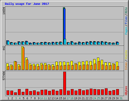Click day label 1 on the x-axis
The height and width of the screenshot is (101, 129).
coord(8,98)
